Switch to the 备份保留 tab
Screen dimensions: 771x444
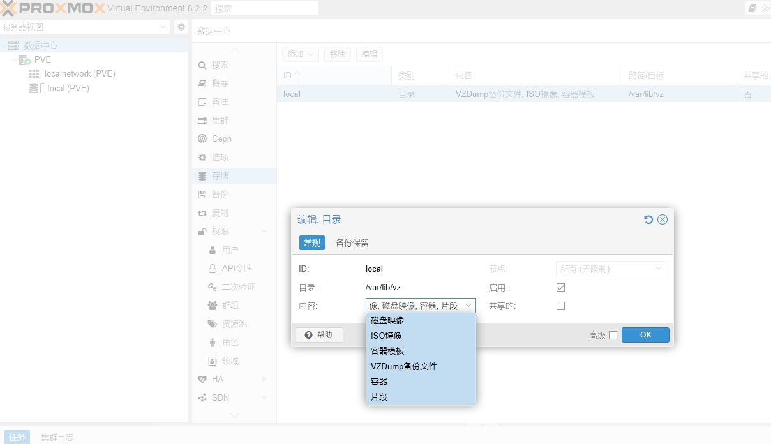pyautogui.click(x=352, y=242)
